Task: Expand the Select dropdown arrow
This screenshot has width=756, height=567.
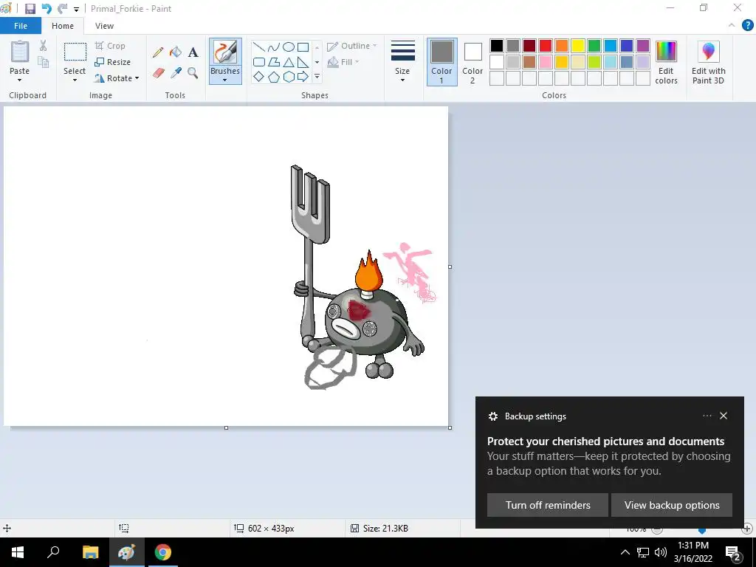Action: click(75, 80)
